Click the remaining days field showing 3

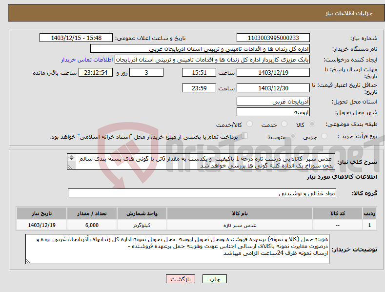coord(146,72)
